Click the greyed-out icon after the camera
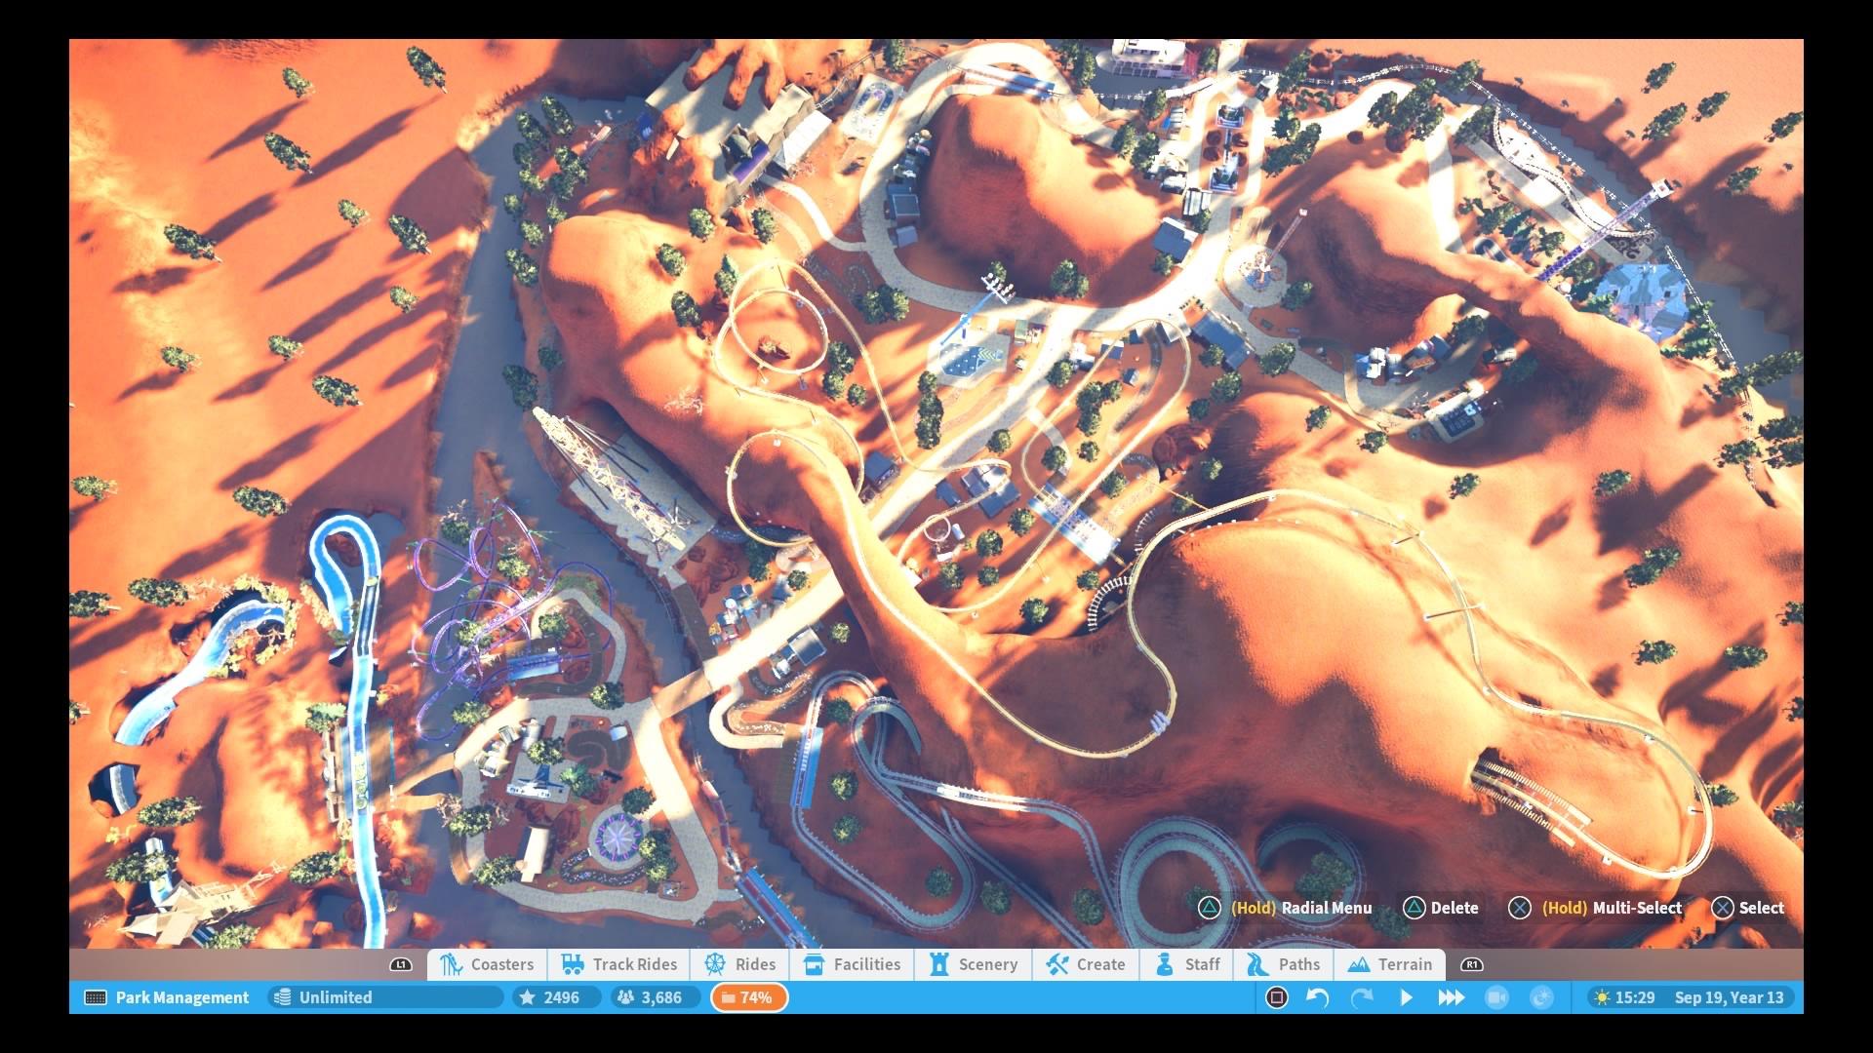This screenshot has height=1053, width=1873. tap(1541, 997)
